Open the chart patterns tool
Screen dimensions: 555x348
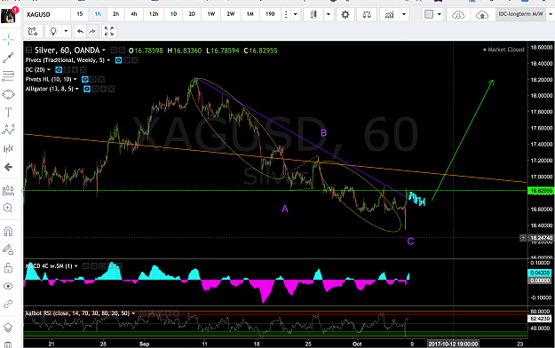point(8,130)
